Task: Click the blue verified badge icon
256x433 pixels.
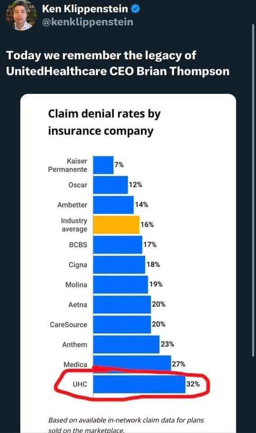Action: tap(135, 9)
